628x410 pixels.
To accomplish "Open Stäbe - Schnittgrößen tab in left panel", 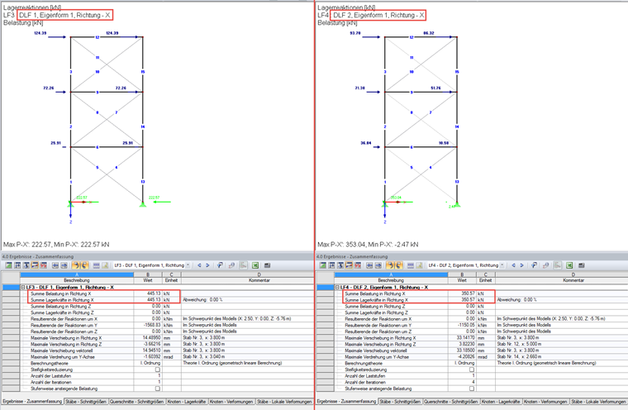I will (x=86, y=402).
